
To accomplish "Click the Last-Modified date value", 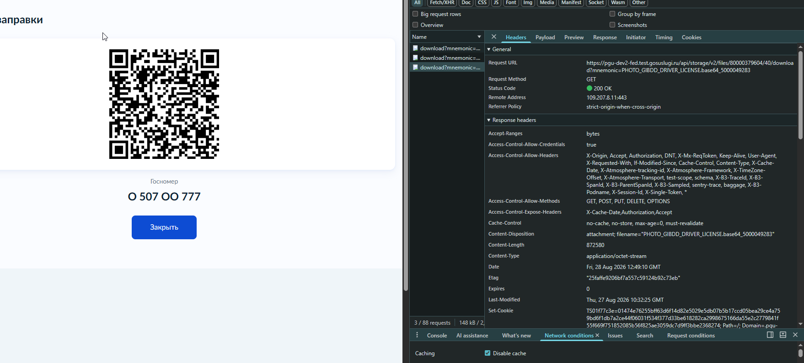I will pos(625,300).
